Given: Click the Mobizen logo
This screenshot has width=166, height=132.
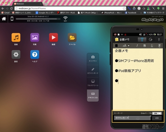Looking at the screenshot, I should click(152, 19).
